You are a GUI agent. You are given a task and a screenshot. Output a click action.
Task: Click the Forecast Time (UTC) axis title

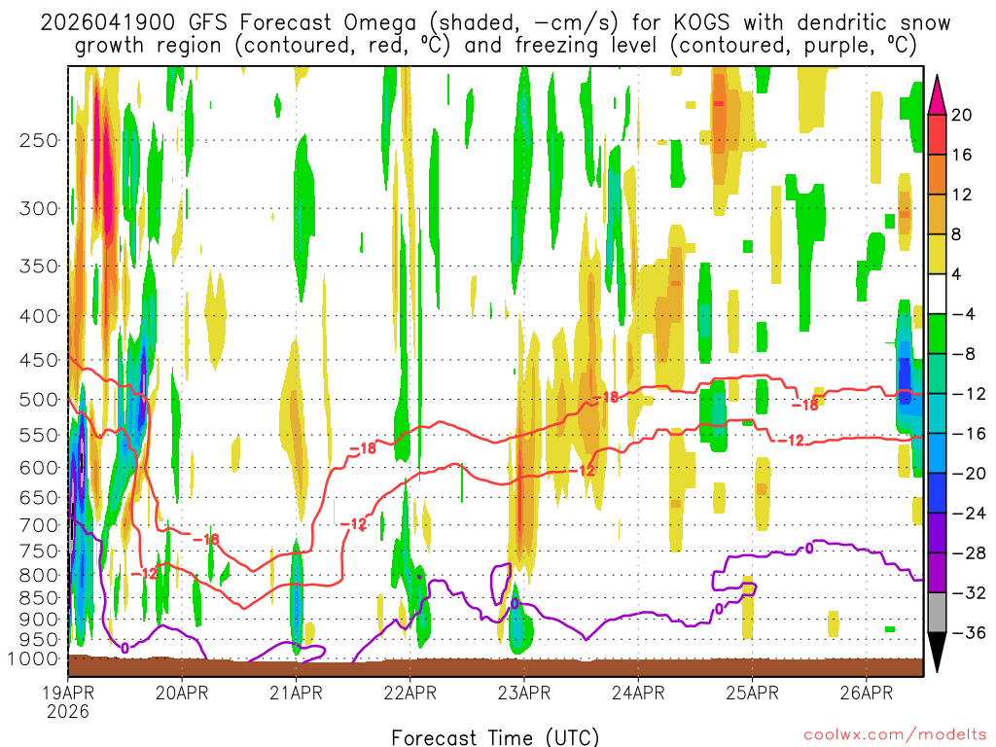point(495,736)
